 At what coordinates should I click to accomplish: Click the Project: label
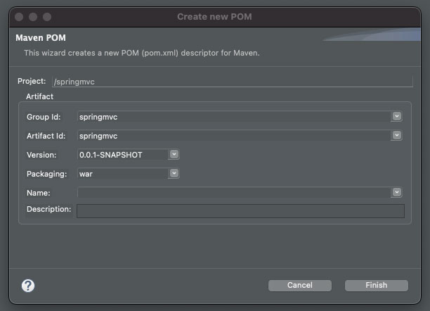coord(32,81)
